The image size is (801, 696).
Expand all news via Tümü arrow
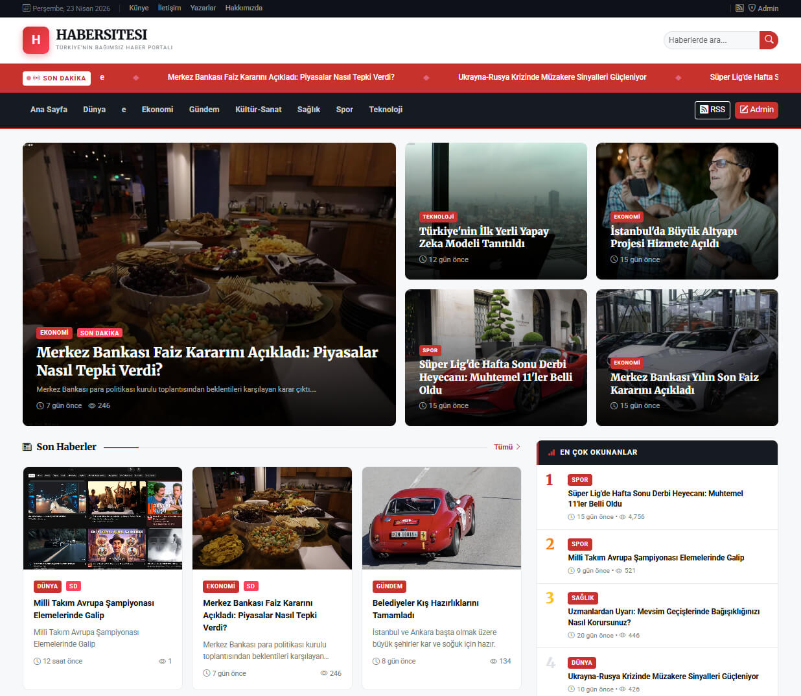(507, 447)
